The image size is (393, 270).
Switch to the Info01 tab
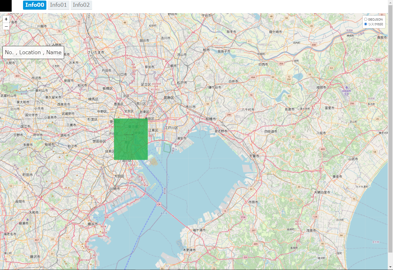point(58,5)
